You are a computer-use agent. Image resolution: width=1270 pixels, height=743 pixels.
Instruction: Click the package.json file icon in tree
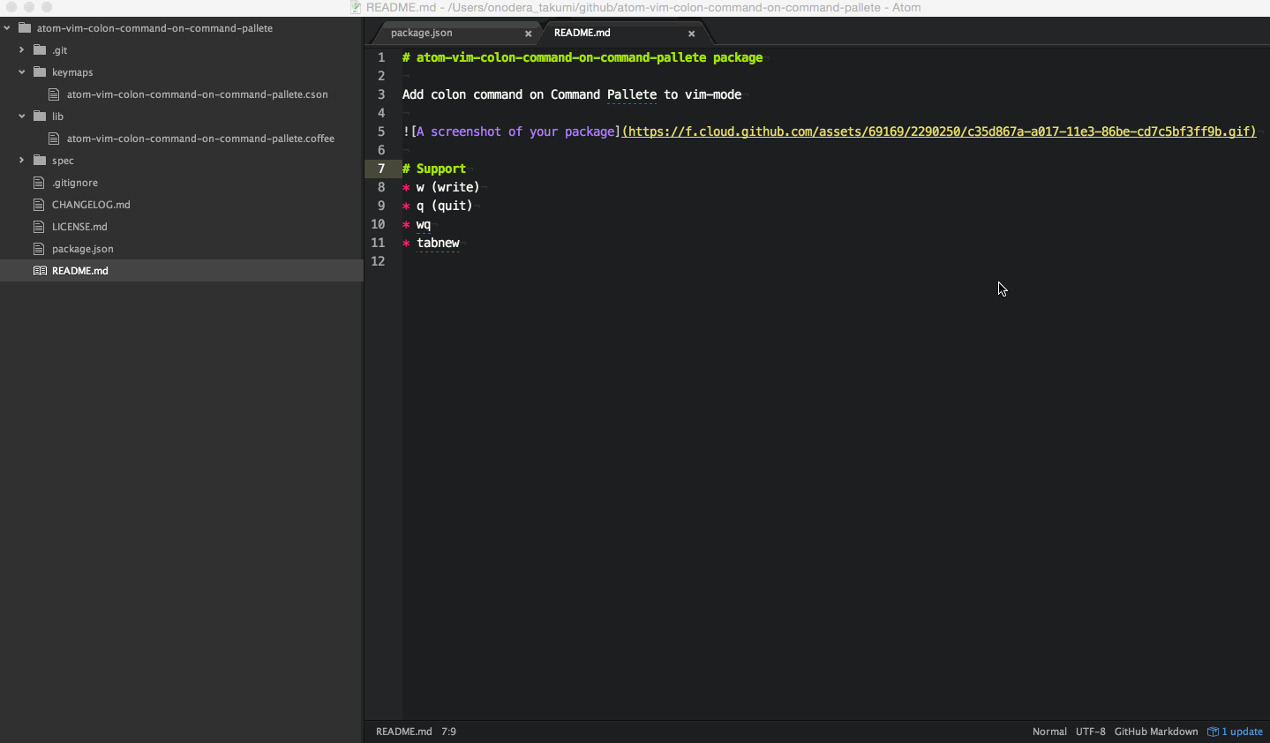39,249
